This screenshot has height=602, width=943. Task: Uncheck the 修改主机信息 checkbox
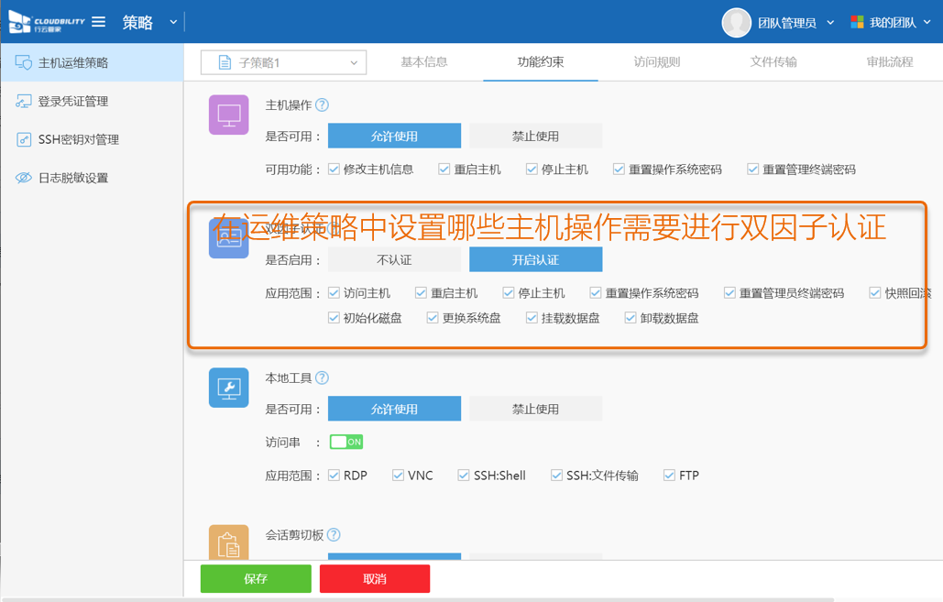pos(334,170)
